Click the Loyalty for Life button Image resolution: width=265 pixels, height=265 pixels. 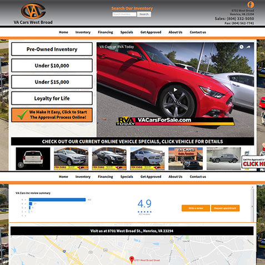click(52, 98)
